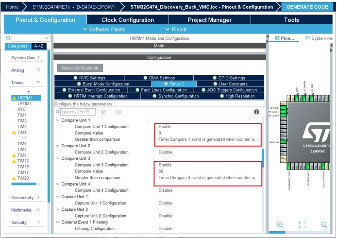Click the timers list sort arrows icon
The width and height of the screenshot is (337, 238).
28,92
